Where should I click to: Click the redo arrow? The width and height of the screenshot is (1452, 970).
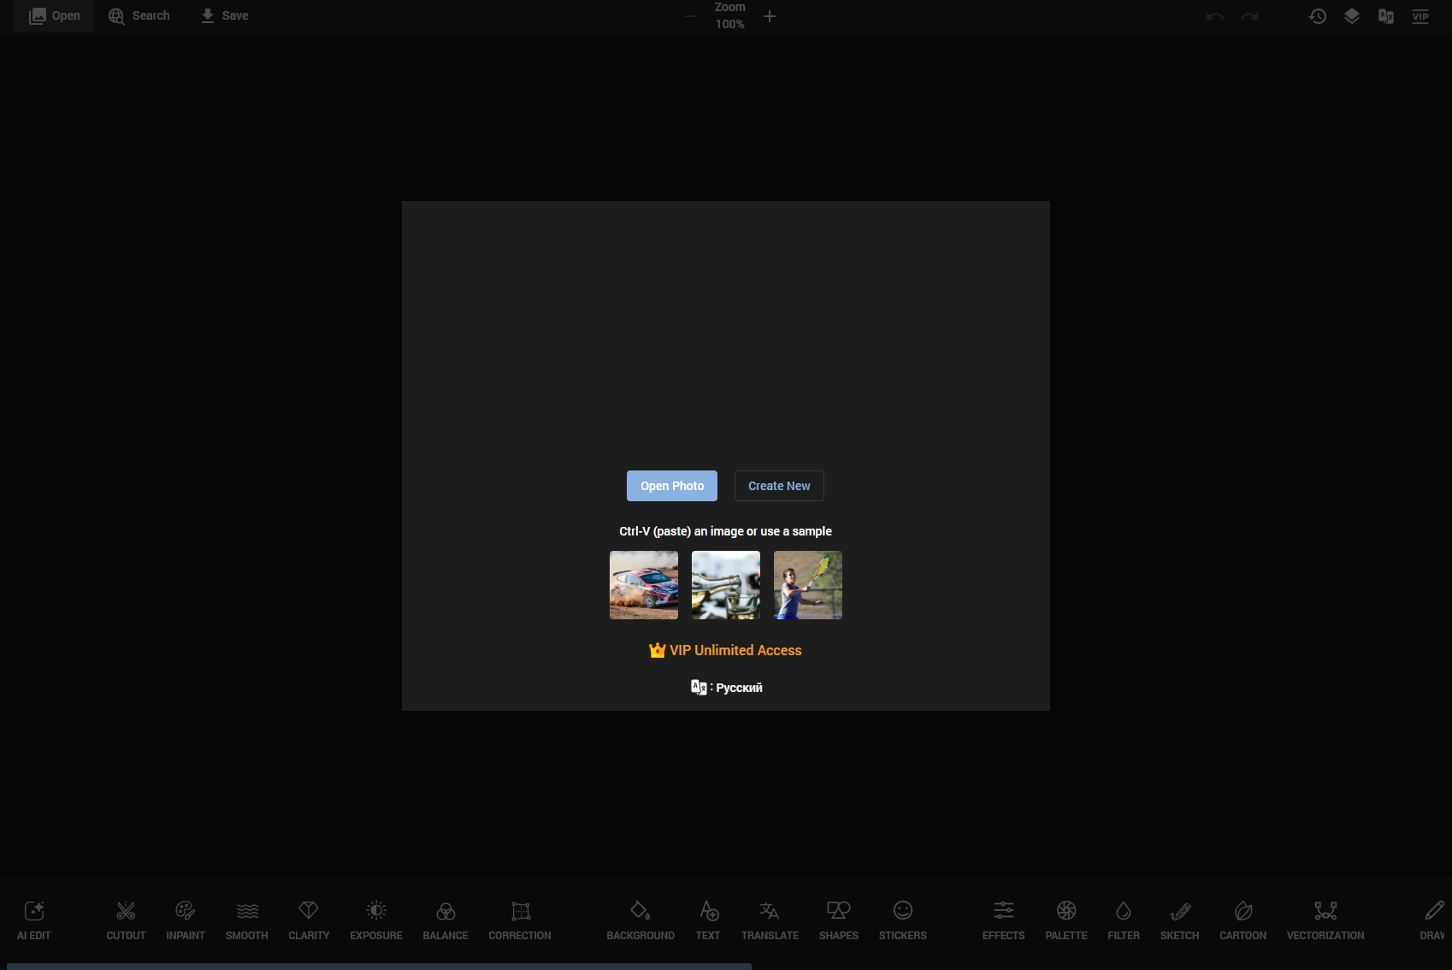tap(1249, 16)
